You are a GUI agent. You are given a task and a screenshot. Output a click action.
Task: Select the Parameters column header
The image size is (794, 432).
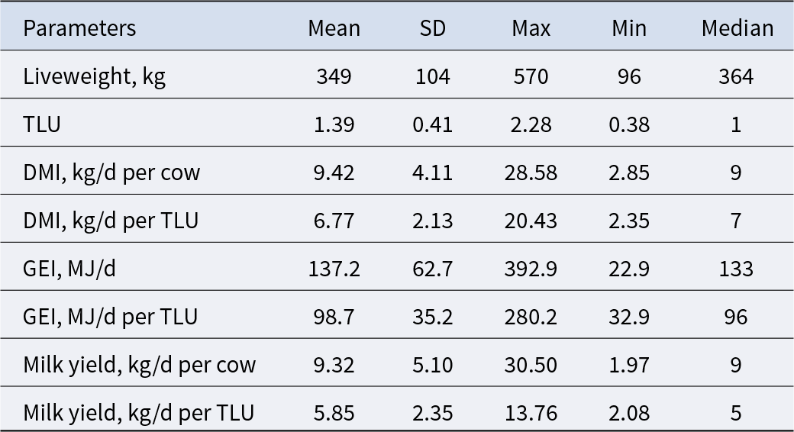(79, 27)
